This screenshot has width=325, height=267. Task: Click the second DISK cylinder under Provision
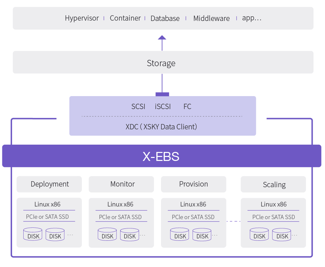coord(202,234)
